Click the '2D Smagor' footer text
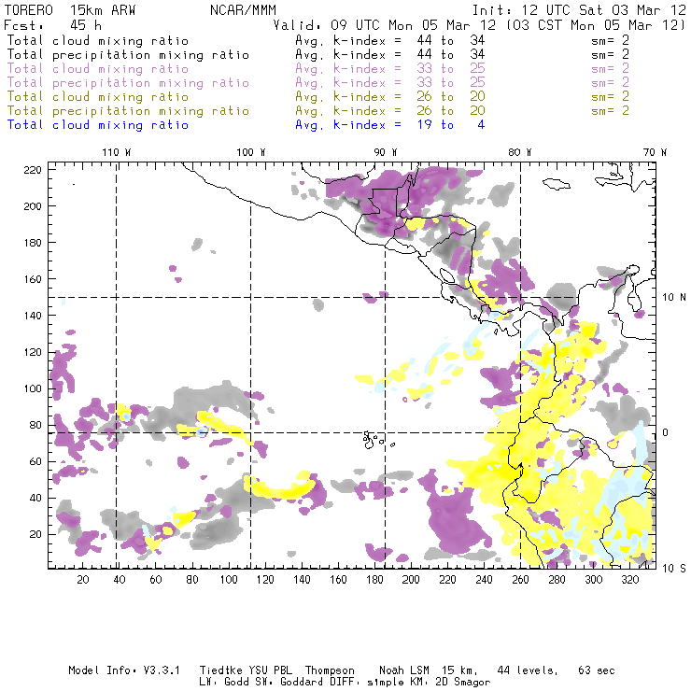Screen dimensions: 691x691 tap(463, 683)
